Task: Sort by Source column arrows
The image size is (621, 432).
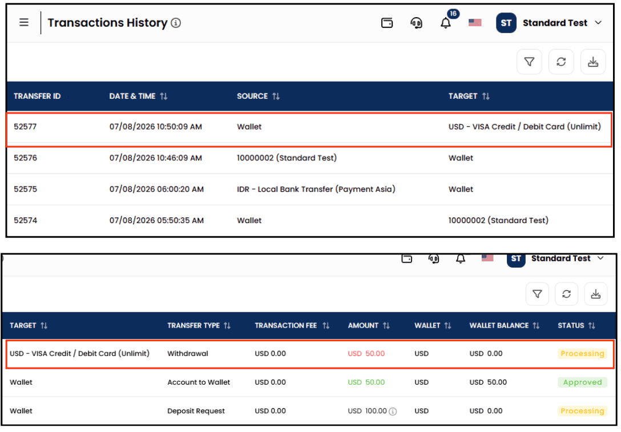Action: pyautogui.click(x=276, y=96)
